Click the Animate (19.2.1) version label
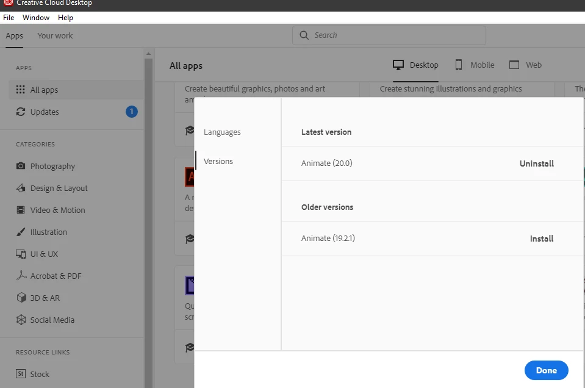Image resolution: width=585 pixels, height=388 pixels. tap(328, 238)
